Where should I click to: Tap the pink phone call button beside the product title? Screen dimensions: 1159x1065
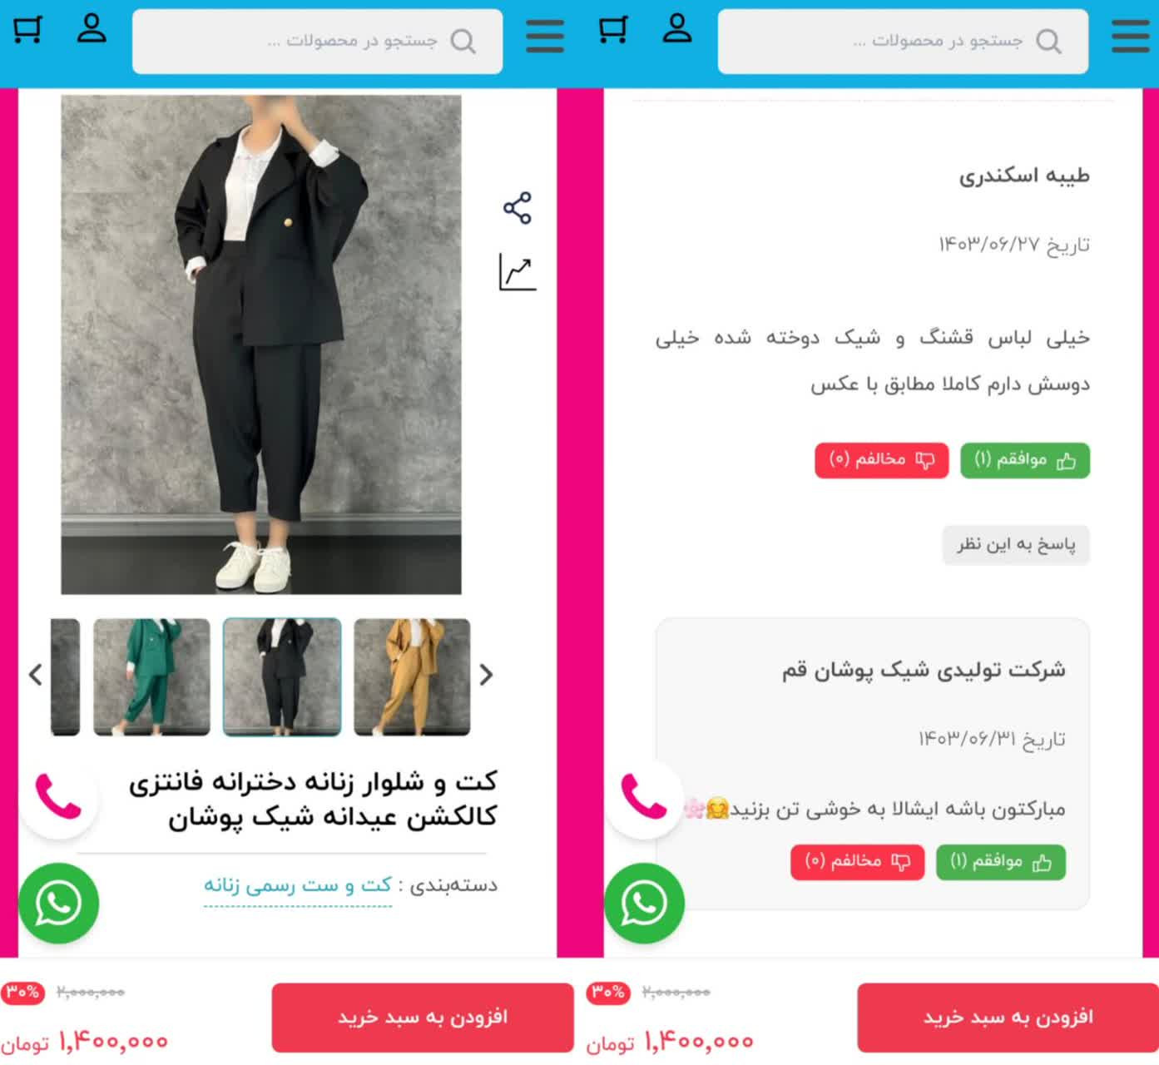coord(58,796)
